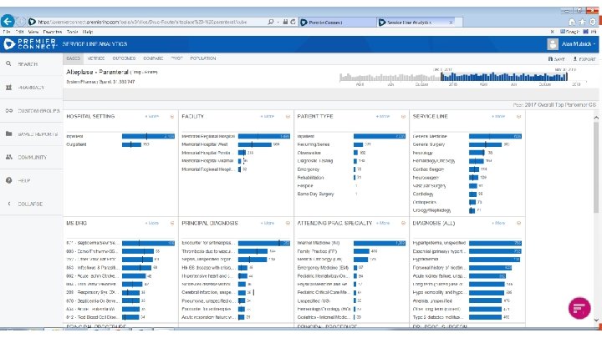Switch to the Population tab
Screen dimensions: 602x338
(x=202, y=58)
